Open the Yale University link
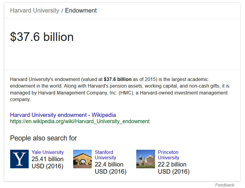This screenshot has width=245, height=188. pos(48,152)
